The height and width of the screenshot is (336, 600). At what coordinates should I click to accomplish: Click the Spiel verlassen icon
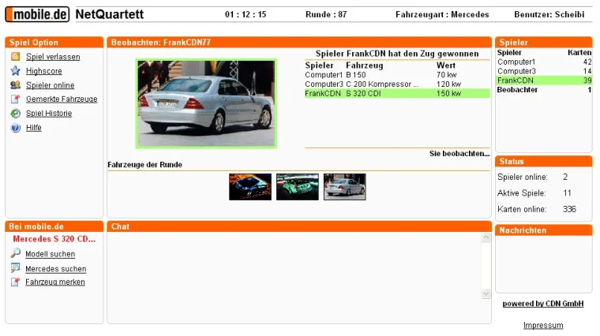[15, 57]
